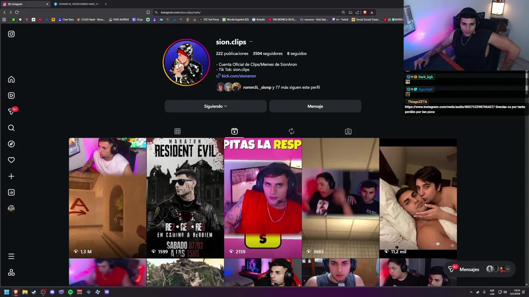Open the kick.com/sionaron link

[x=238, y=76]
